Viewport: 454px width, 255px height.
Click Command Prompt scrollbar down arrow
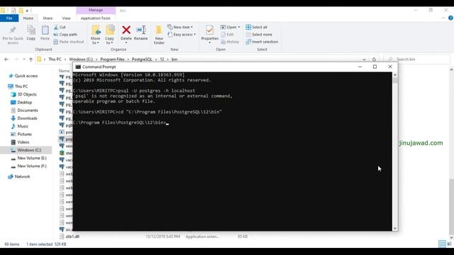pyautogui.click(x=395, y=228)
